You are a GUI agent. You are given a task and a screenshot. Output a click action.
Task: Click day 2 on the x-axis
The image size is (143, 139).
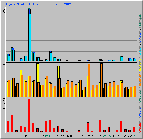(x=13, y=136)
